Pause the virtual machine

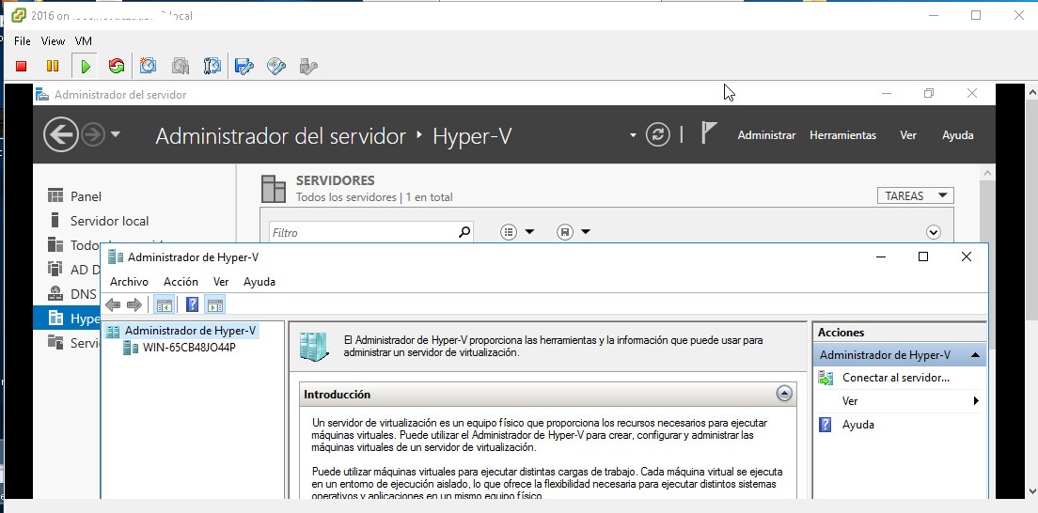coord(53,67)
